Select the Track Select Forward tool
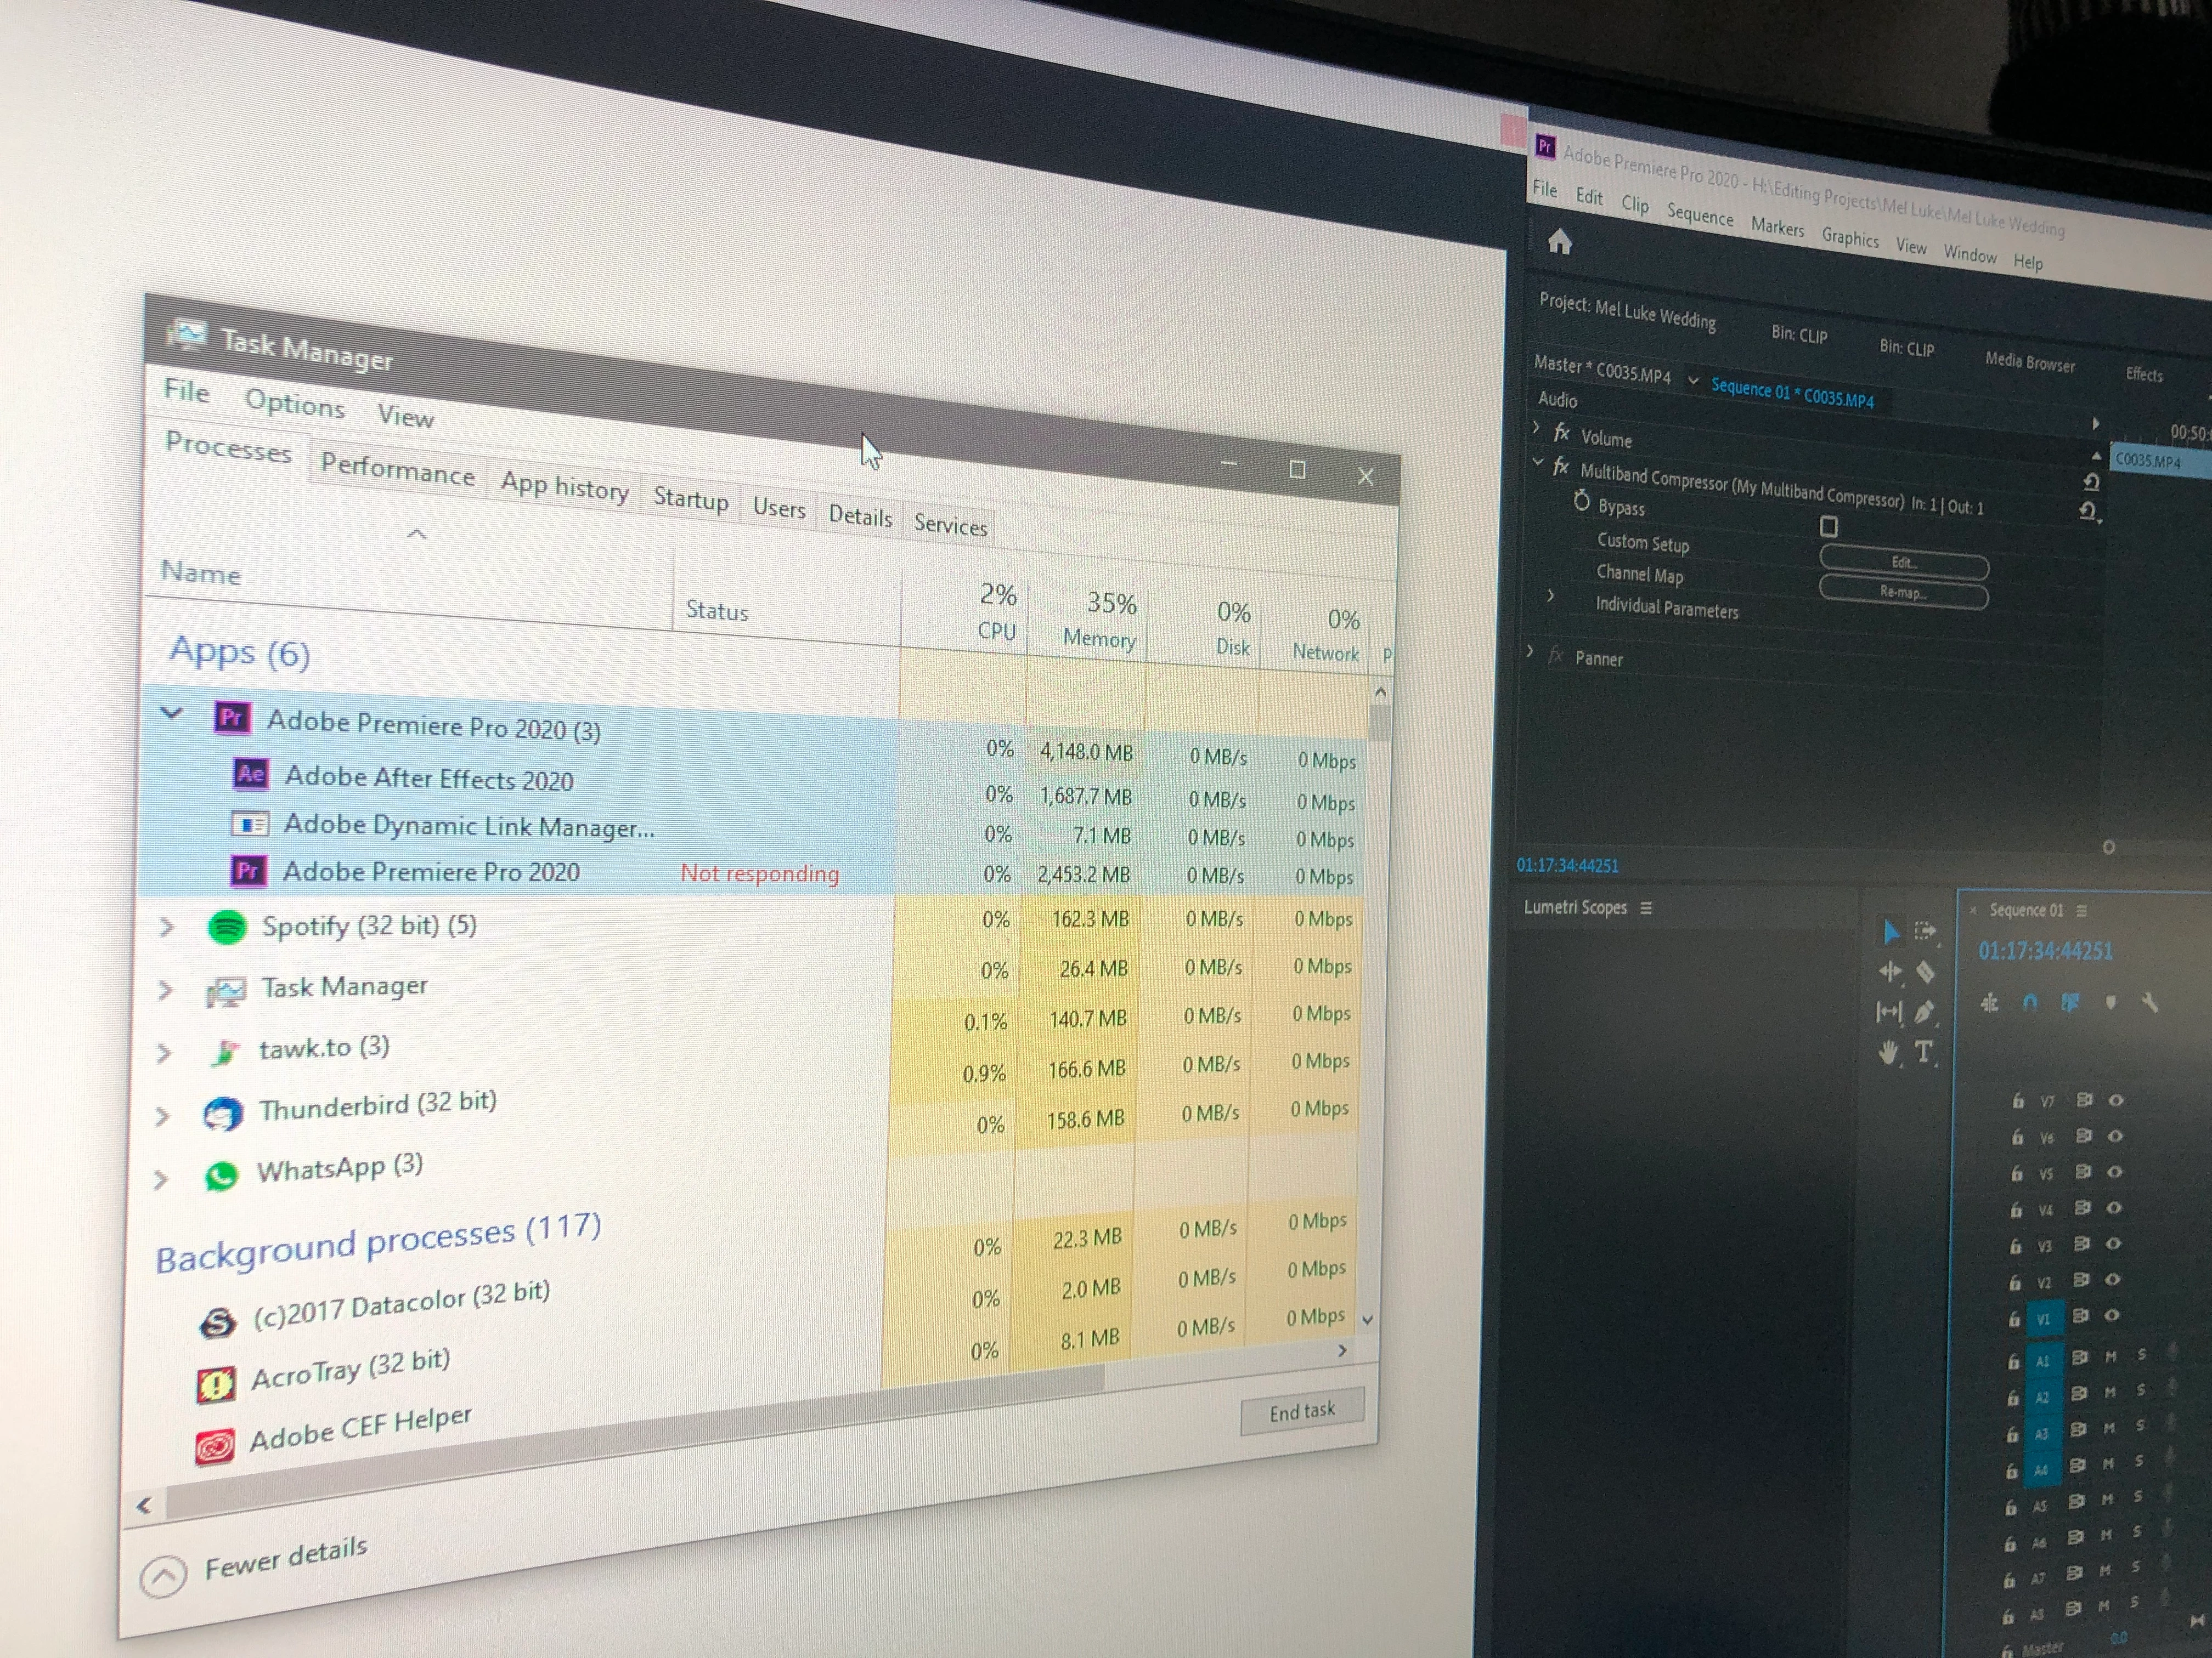 1925,932
